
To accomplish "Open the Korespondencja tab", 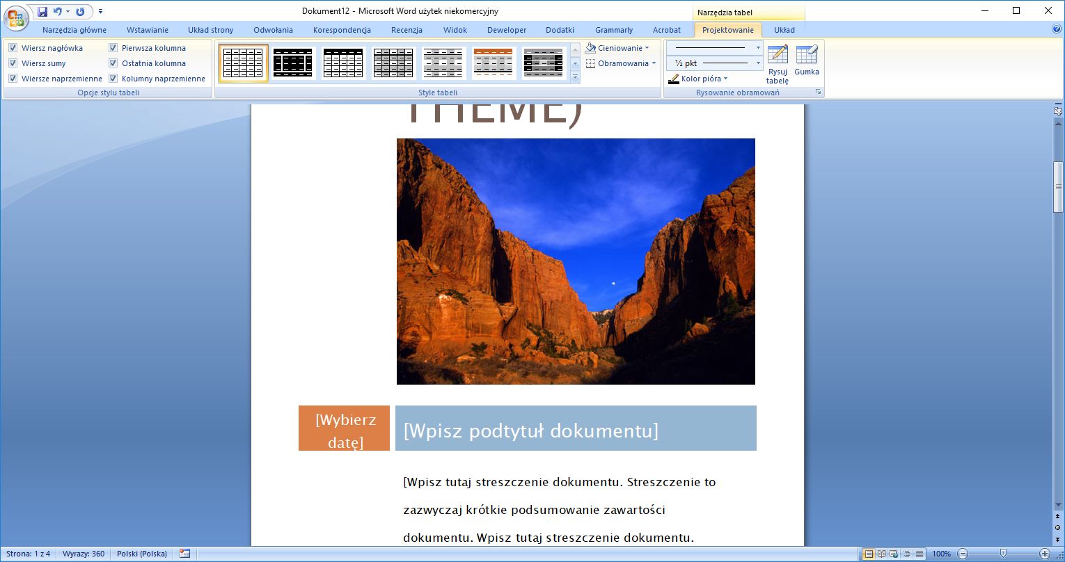I will 342,30.
